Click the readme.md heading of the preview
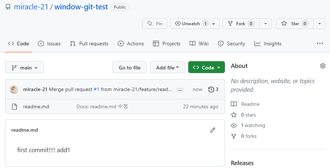The image size is (330, 168). pos(24,130)
